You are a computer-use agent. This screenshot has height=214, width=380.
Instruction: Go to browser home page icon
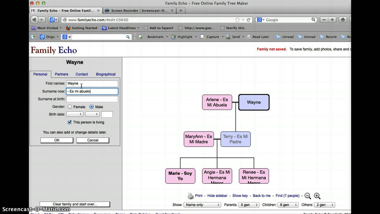343,20
